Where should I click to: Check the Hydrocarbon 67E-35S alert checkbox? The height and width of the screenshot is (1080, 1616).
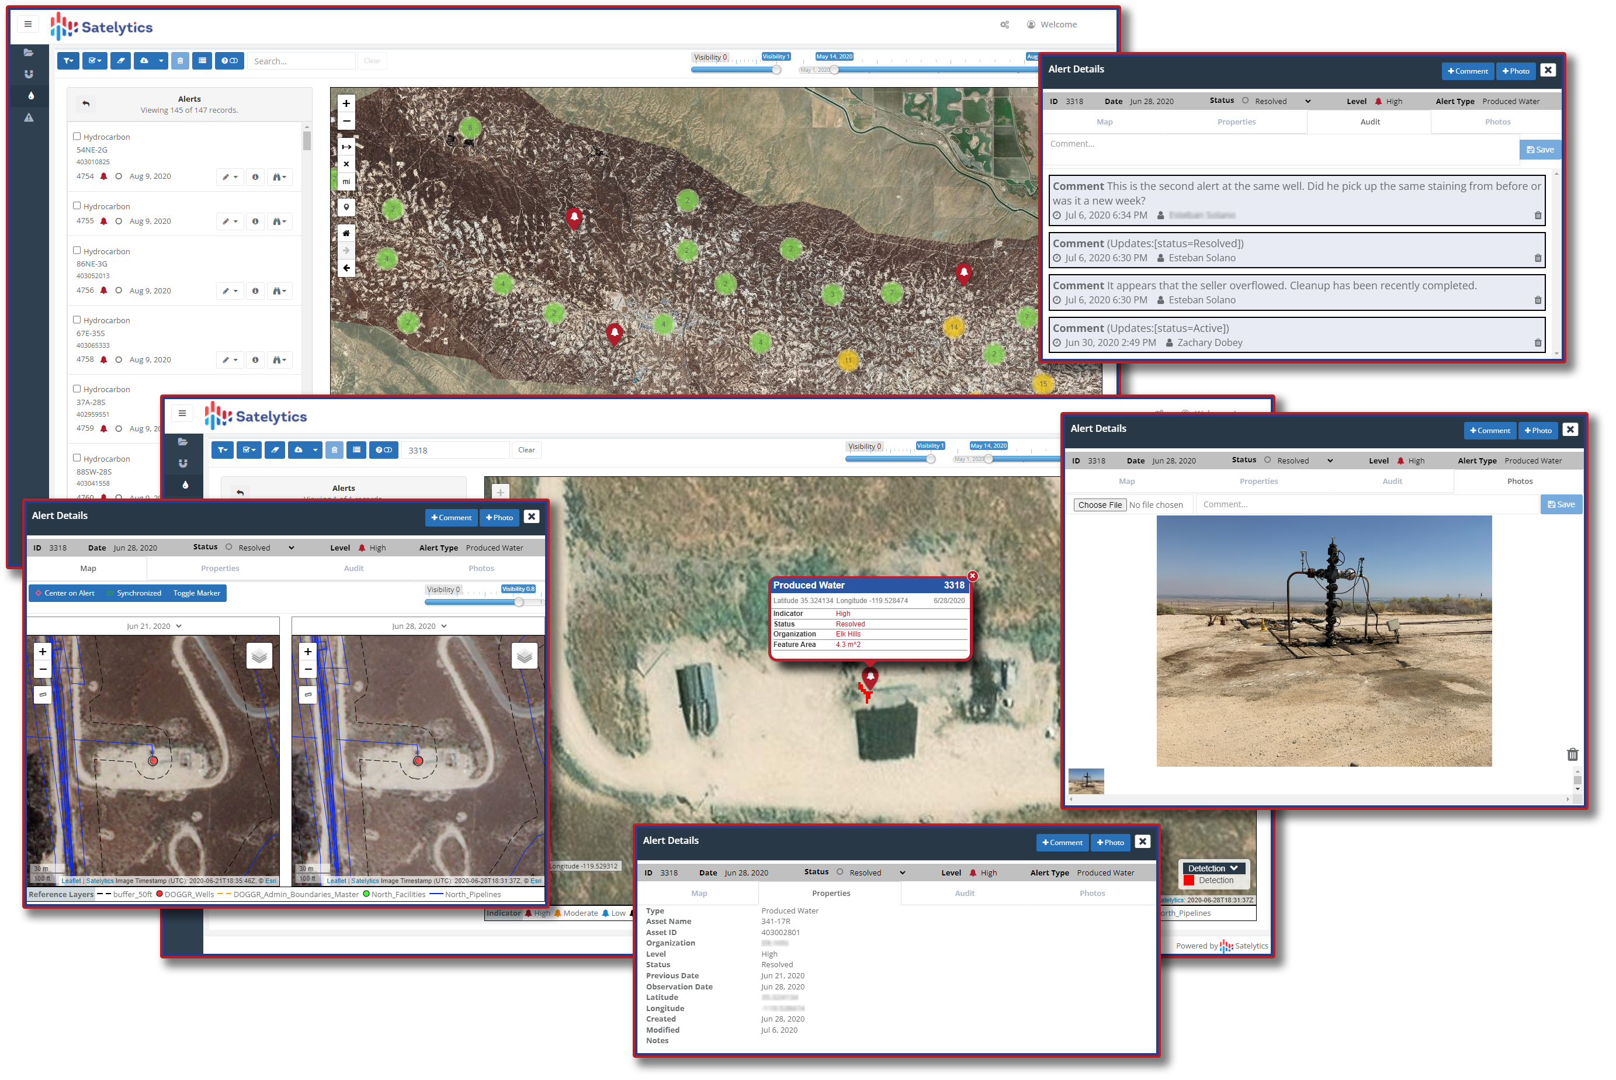pyautogui.click(x=77, y=320)
